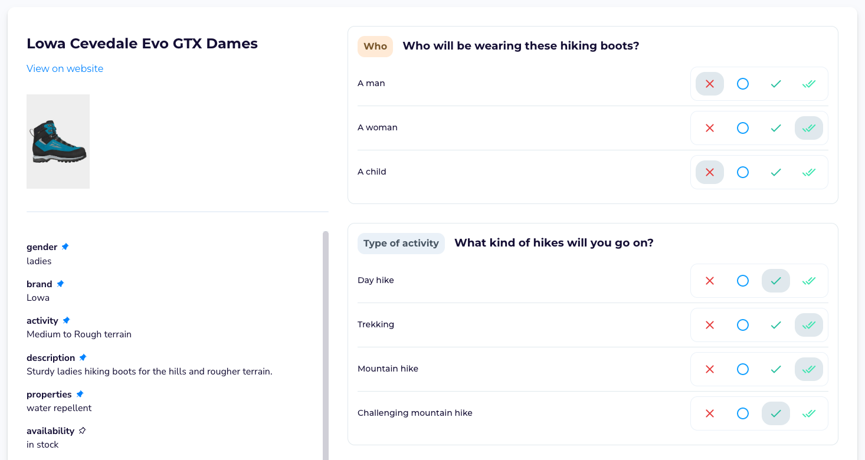The image size is (865, 460).
Task: Select single checkmark for Day hike
Action: pyautogui.click(x=776, y=281)
